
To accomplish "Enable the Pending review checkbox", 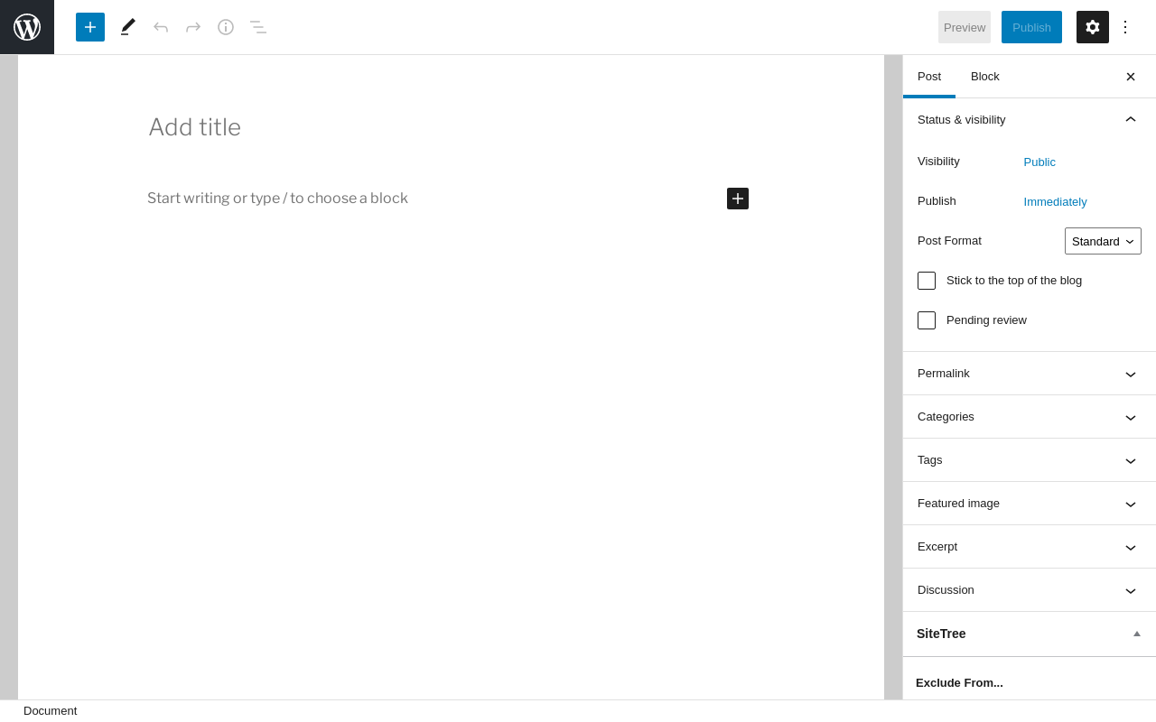I will 927,320.
